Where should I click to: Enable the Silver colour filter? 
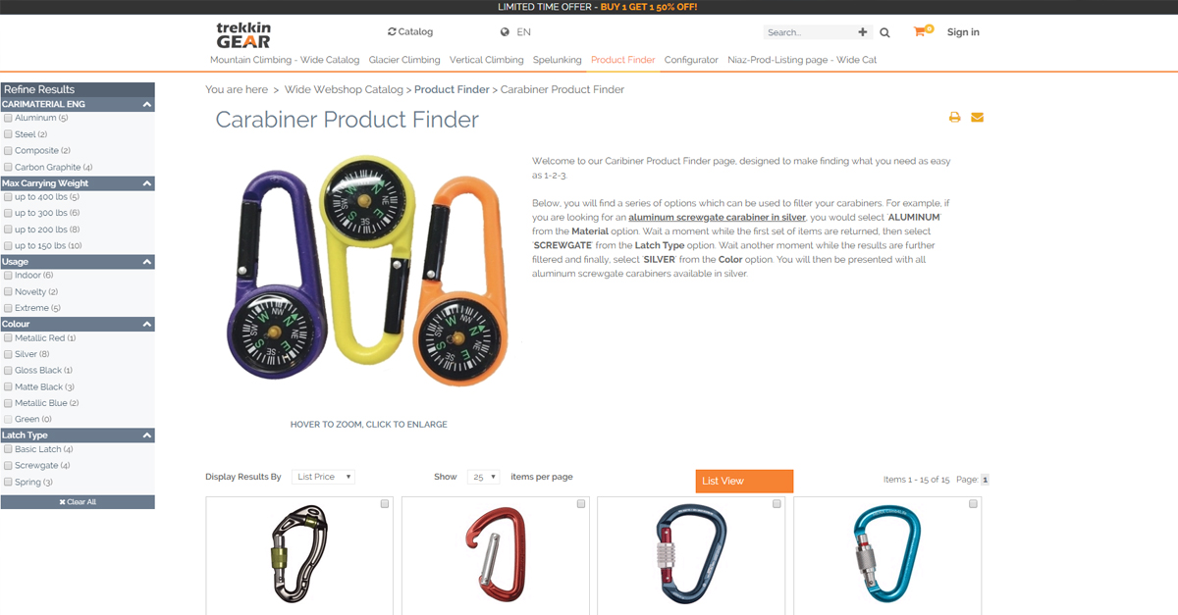click(x=9, y=354)
